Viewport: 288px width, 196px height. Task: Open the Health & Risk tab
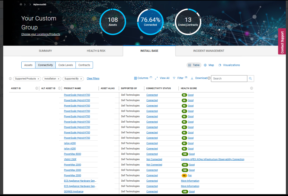[x=96, y=51]
